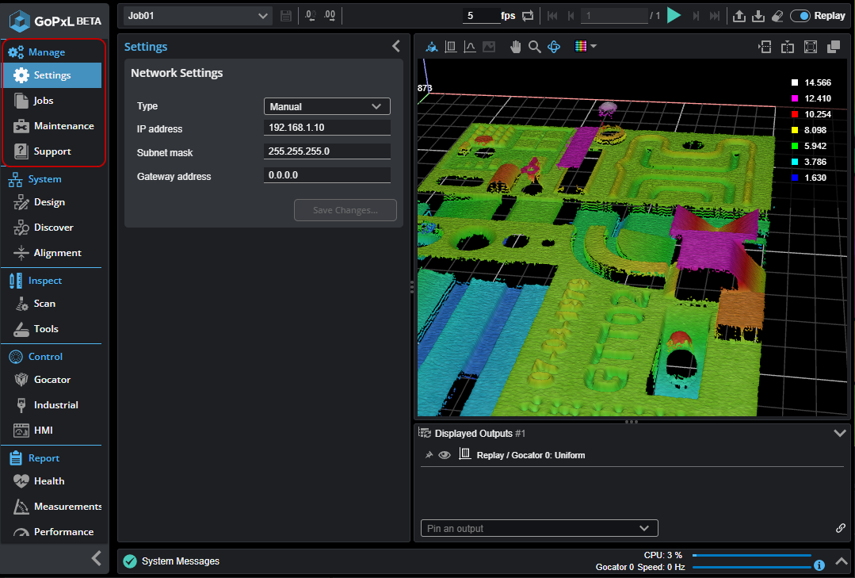Viewport: 855px width, 578px height.
Task: Click the IP address input field
Action: 326,128
